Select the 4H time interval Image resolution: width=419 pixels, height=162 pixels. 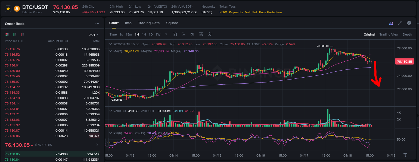[x=144, y=34]
